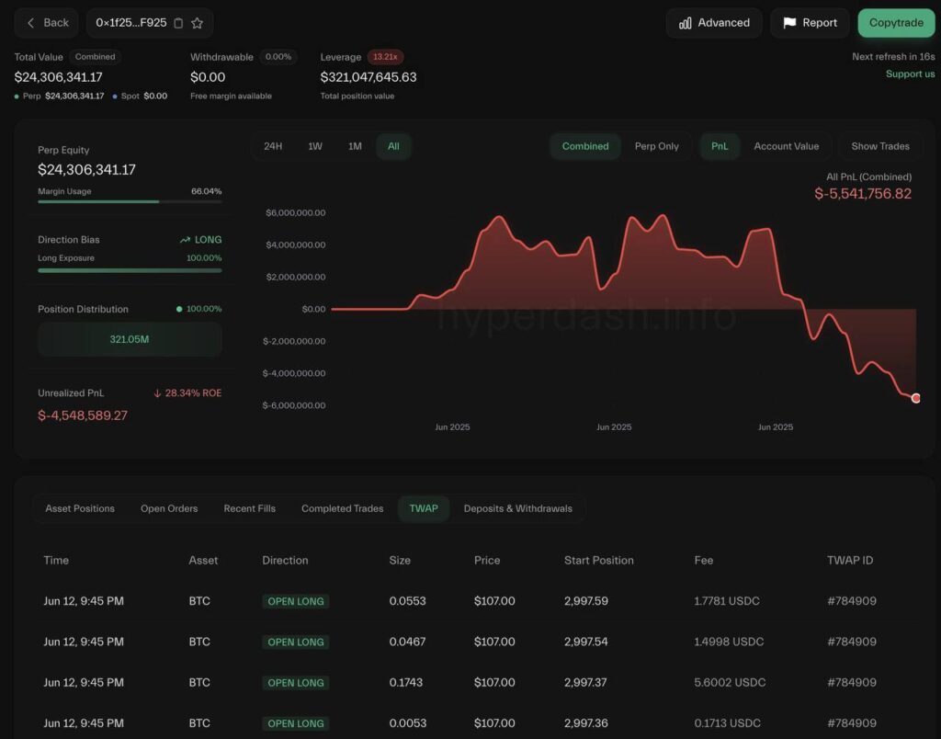Click the copy address icon

point(178,23)
